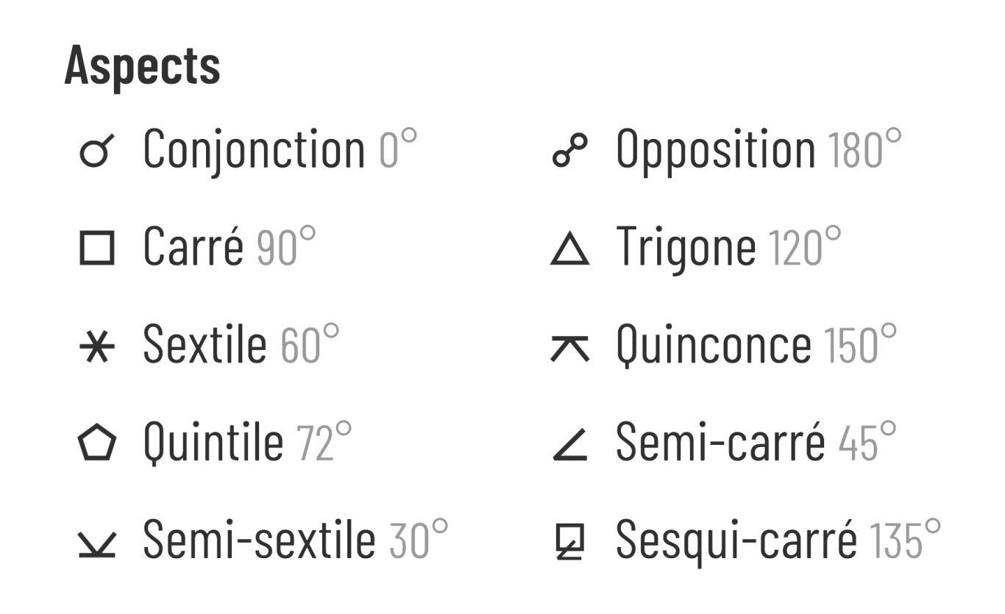The width and height of the screenshot is (1005, 614).
Task: Select the Sextile star symbol
Action: coord(96,347)
